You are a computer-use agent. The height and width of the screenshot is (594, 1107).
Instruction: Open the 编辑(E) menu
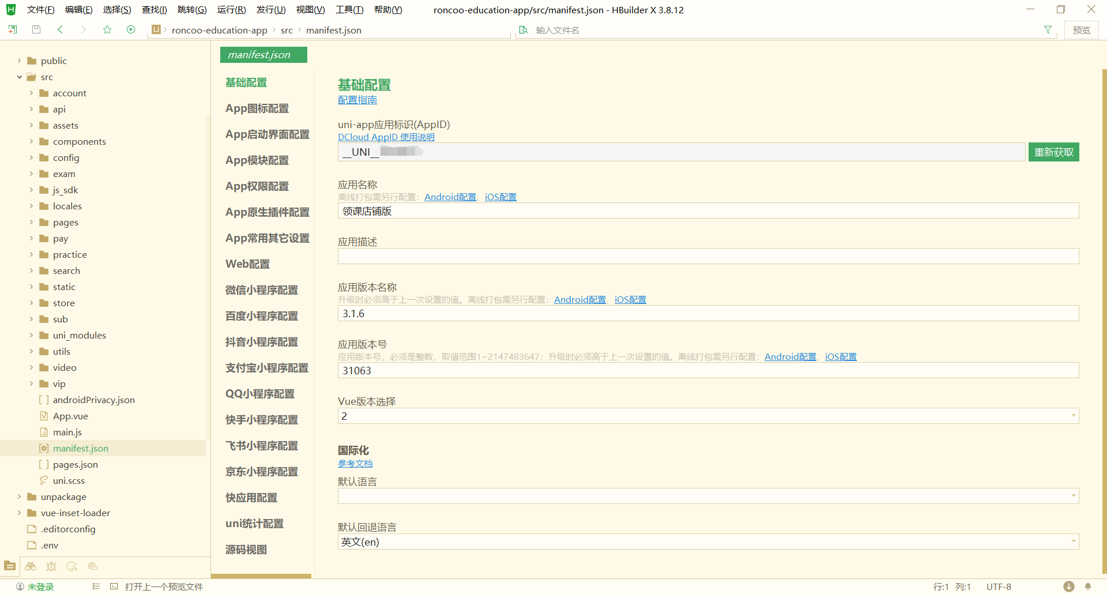tap(79, 10)
